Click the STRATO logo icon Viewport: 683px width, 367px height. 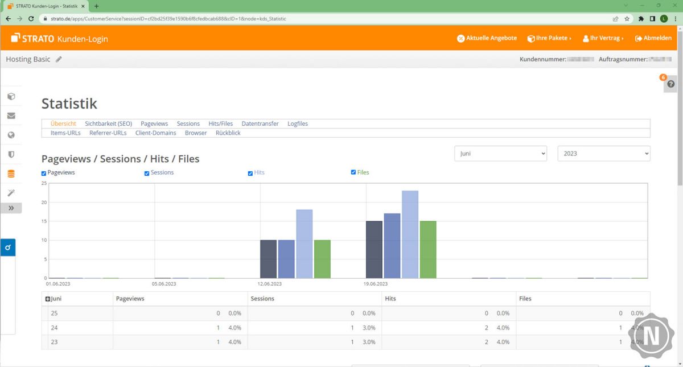pos(15,38)
